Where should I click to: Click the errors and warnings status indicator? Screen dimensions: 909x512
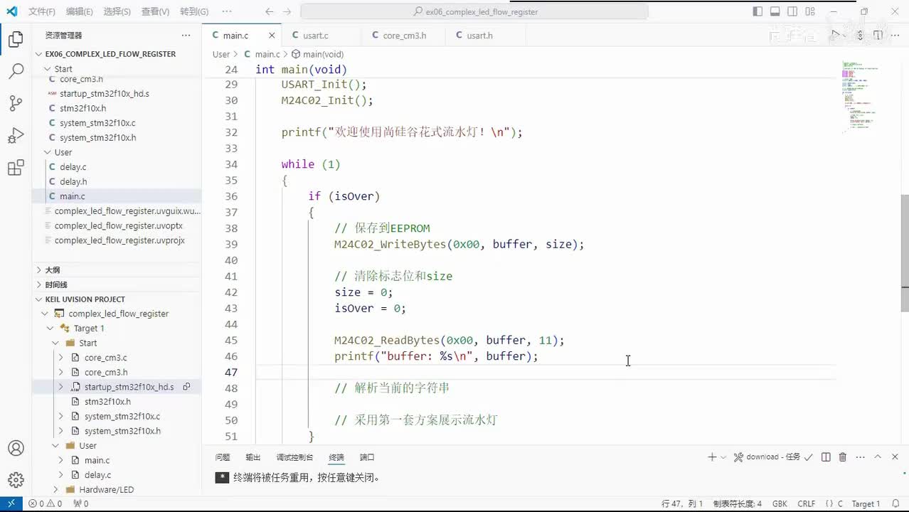(x=45, y=503)
